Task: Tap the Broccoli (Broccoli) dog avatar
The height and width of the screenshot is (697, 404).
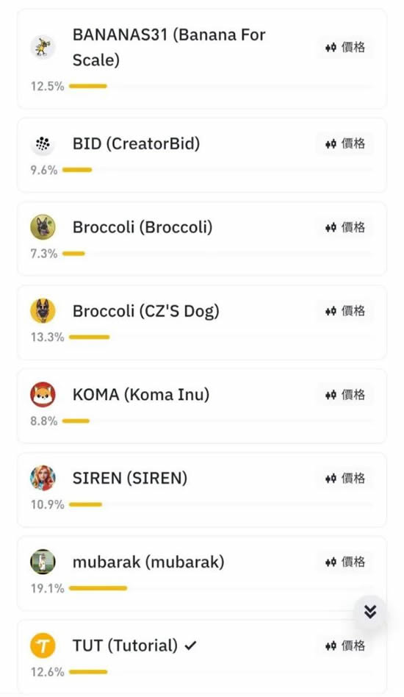Action: pyautogui.click(x=43, y=227)
